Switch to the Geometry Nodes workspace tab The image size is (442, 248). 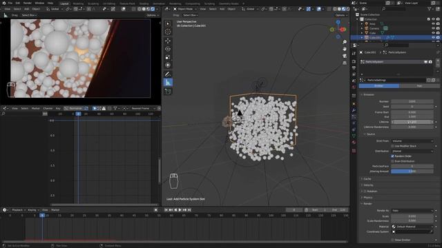click(x=229, y=3)
